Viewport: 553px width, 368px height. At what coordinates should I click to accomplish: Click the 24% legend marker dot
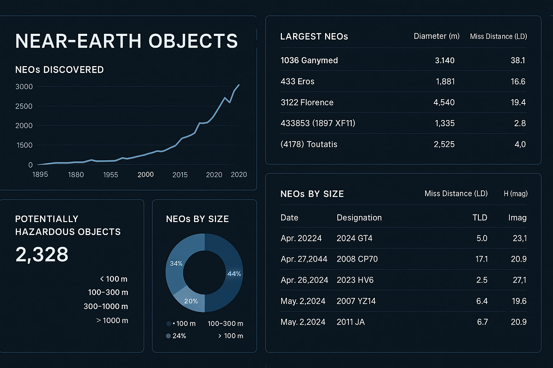(x=168, y=336)
